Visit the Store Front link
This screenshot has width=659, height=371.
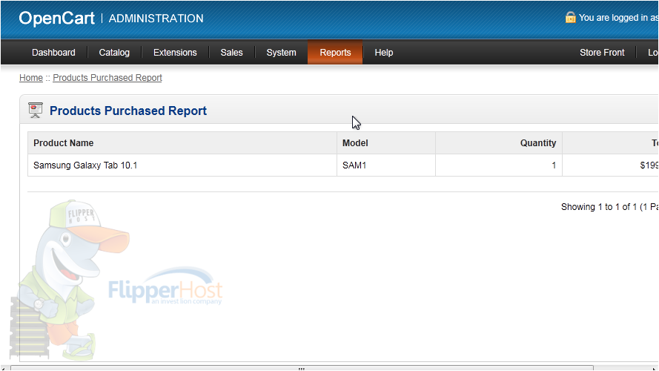(602, 53)
